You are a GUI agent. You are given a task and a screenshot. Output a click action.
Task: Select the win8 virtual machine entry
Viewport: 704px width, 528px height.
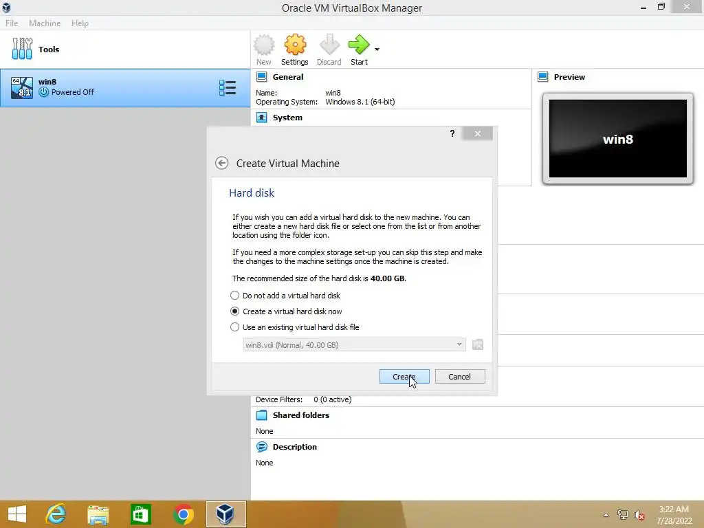coord(125,87)
